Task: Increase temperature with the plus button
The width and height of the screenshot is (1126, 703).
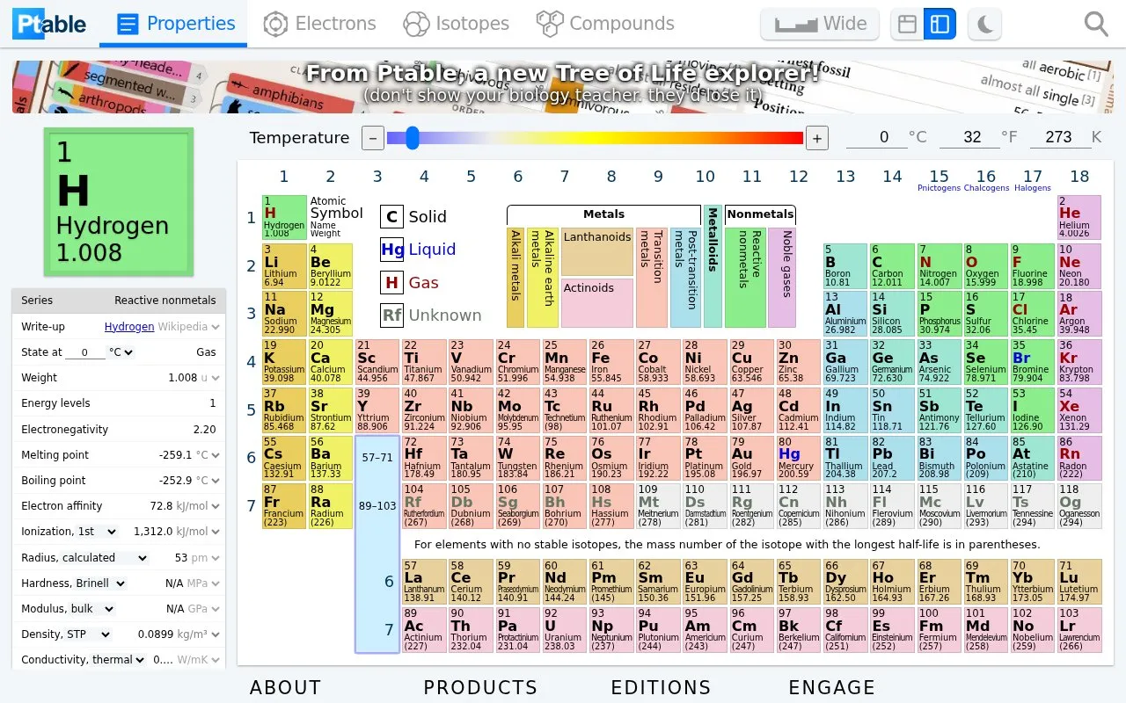Action: [817, 138]
